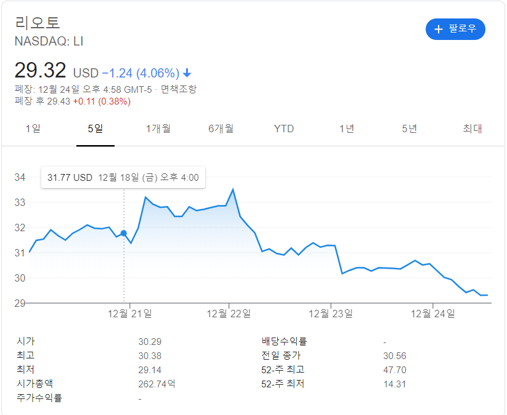Click the 시가총액 value 262.74억
The height and width of the screenshot is (415, 507).
pos(157,384)
